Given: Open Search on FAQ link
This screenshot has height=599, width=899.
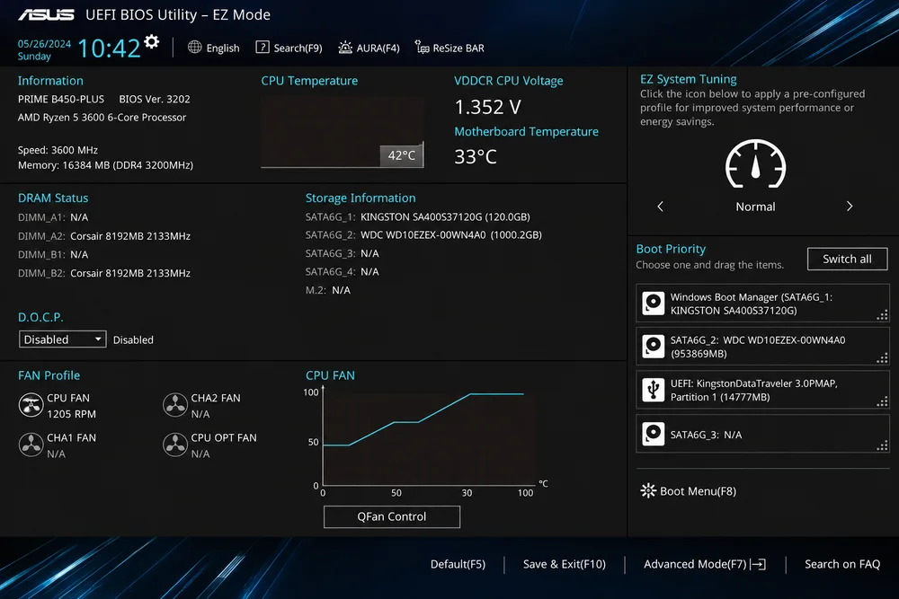Looking at the screenshot, I should 842,564.
